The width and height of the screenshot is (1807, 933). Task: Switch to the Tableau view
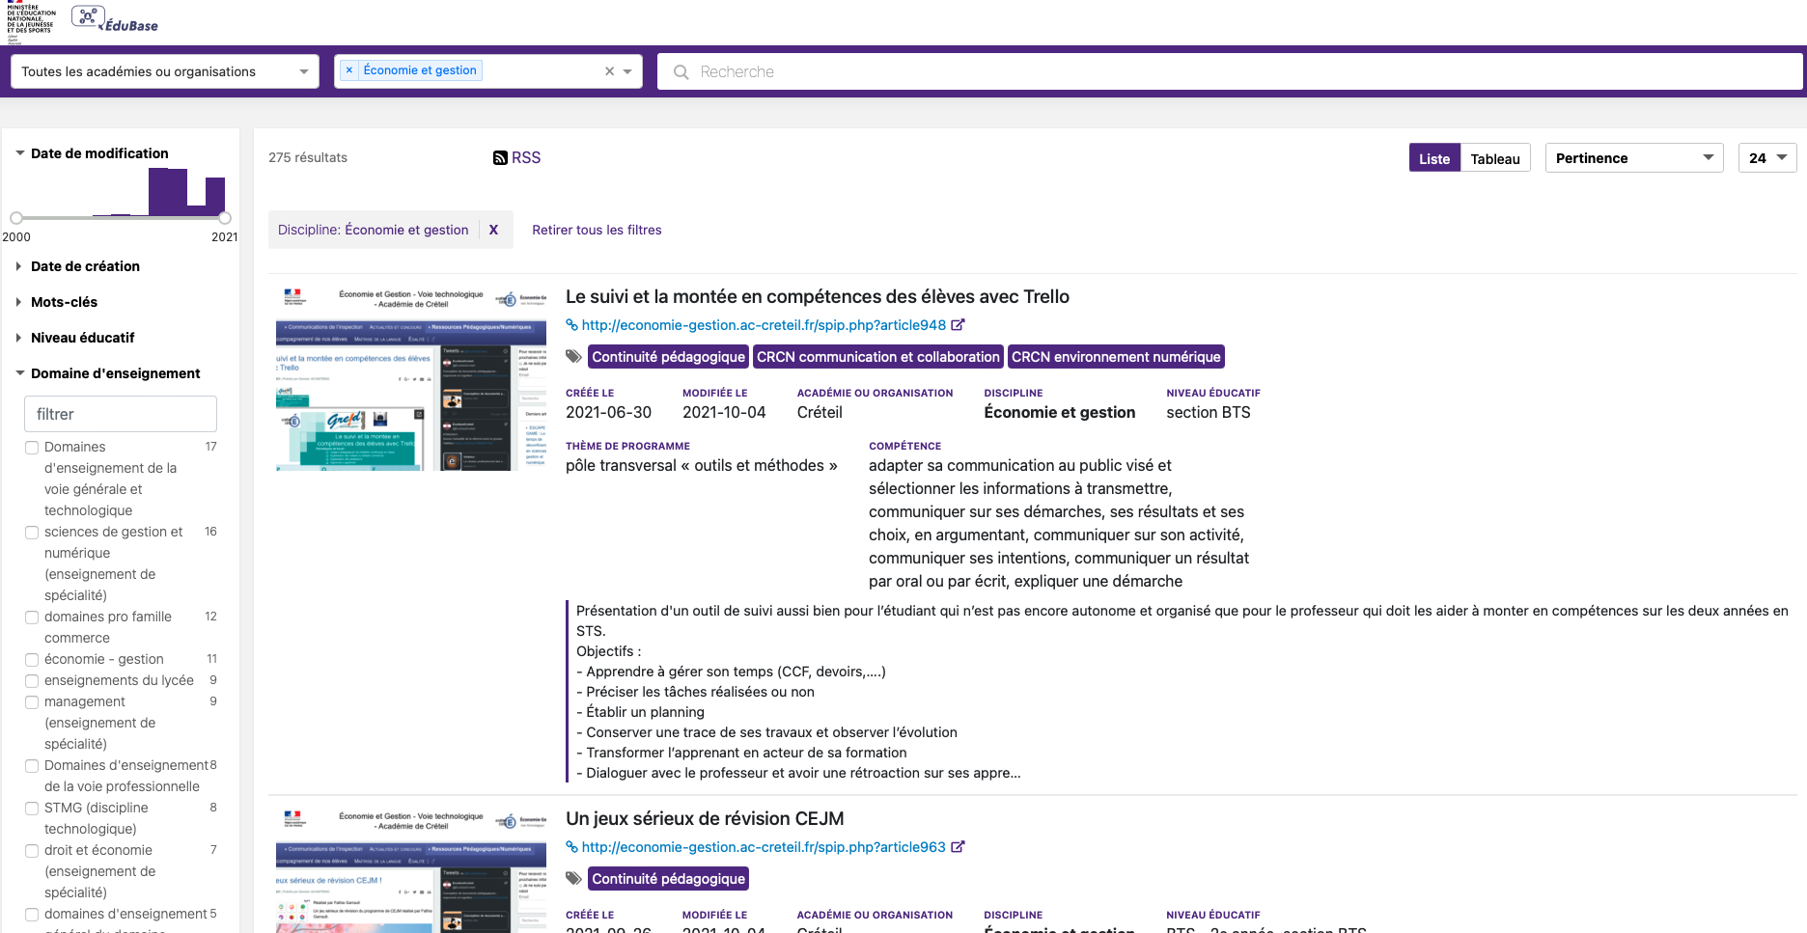(x=1494, y=159)
